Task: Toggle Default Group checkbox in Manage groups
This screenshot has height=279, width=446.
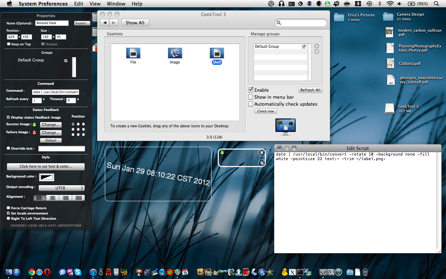Action: pos(304,46)
